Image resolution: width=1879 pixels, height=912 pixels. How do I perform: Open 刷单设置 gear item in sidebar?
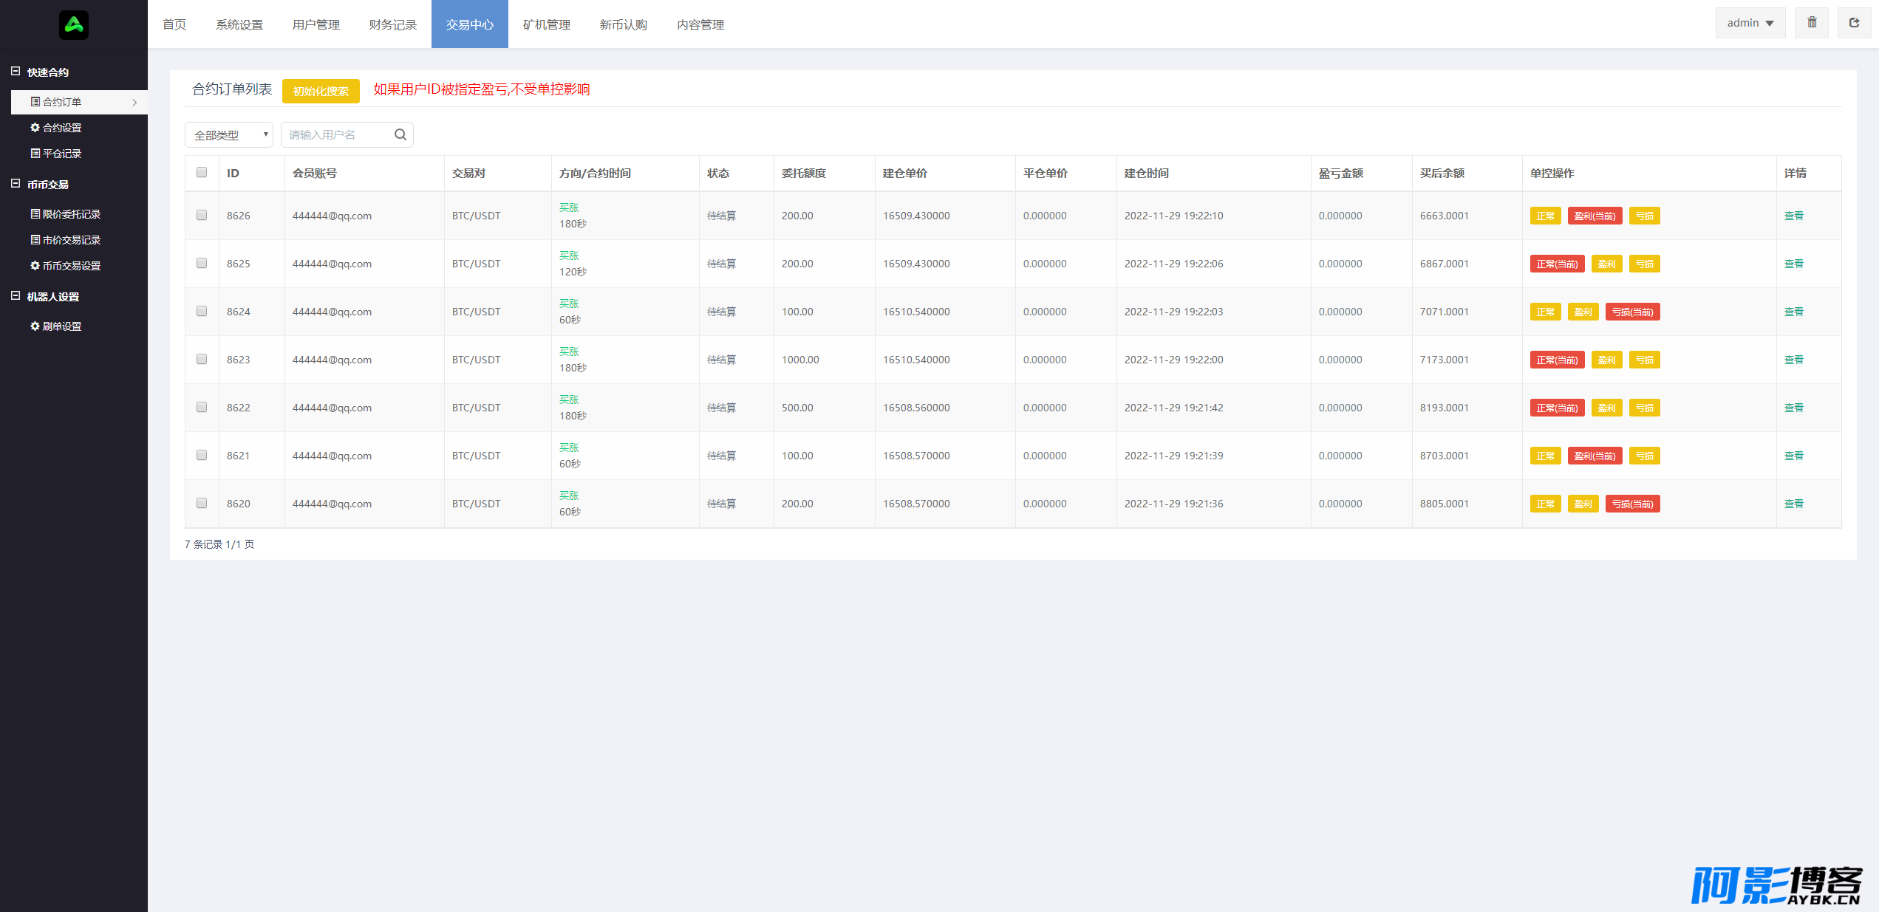coord(62,326)
